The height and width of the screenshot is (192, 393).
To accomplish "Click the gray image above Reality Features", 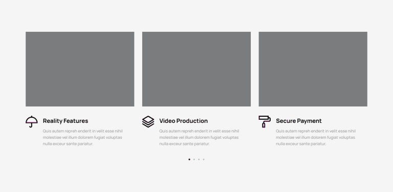I will coord(80,69).
